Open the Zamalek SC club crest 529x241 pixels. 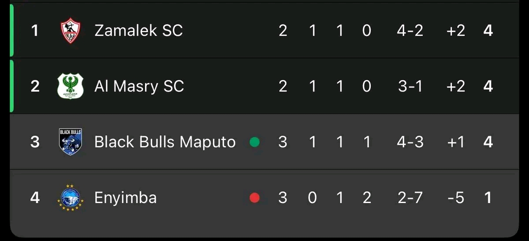point(71,30)
